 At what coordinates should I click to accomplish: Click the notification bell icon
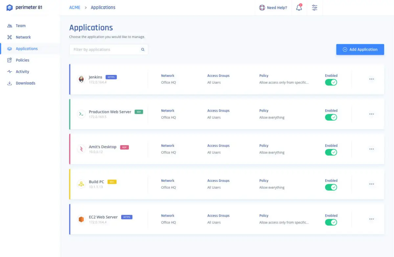coord(299,8)
